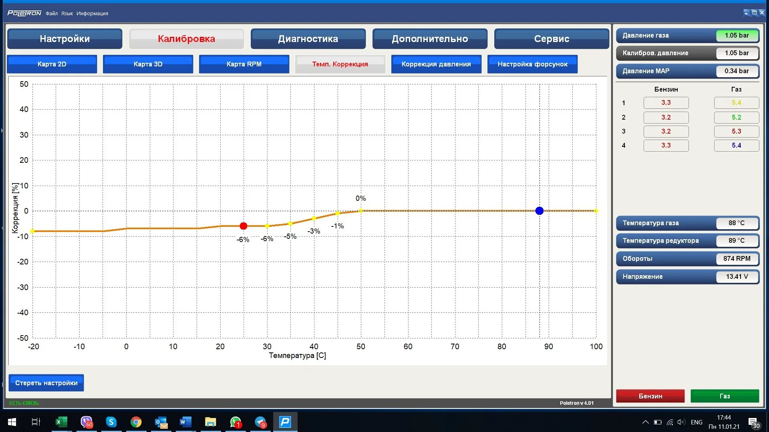The height and width of the screenshot is (432, 769).
Task: Open Google Chrome taskbar icon
Action: pyautogui.click(x=136, y=422)
